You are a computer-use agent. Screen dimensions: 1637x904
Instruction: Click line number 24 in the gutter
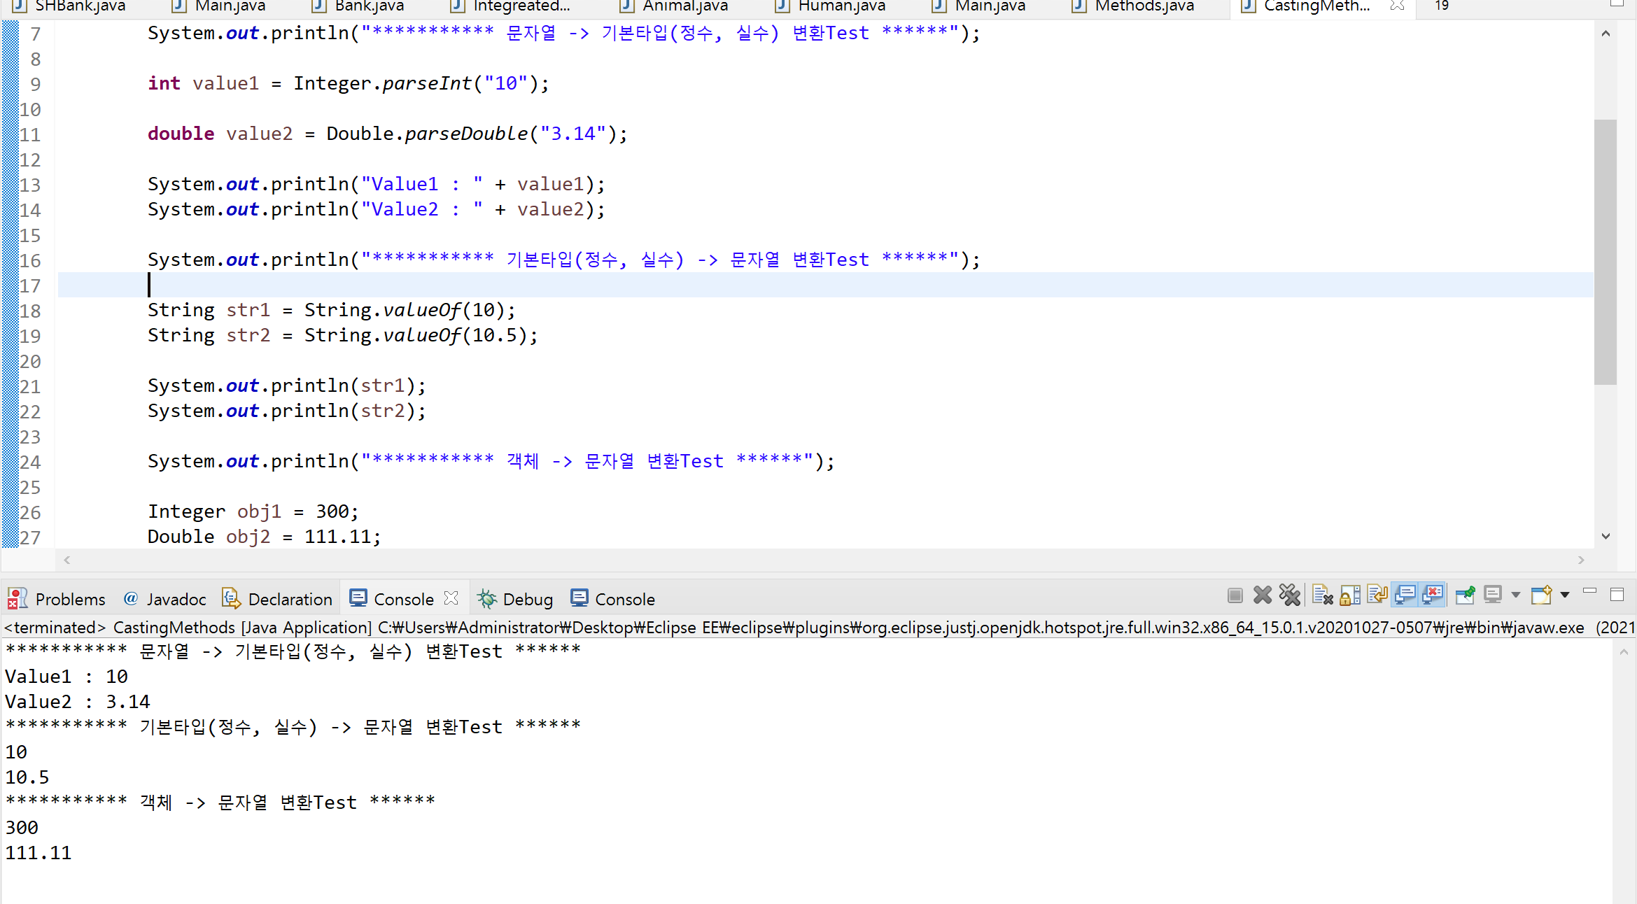pos(30,462)
